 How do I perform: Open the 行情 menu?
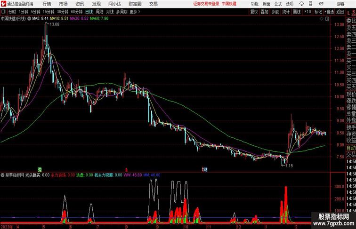(x=47, y=4)
